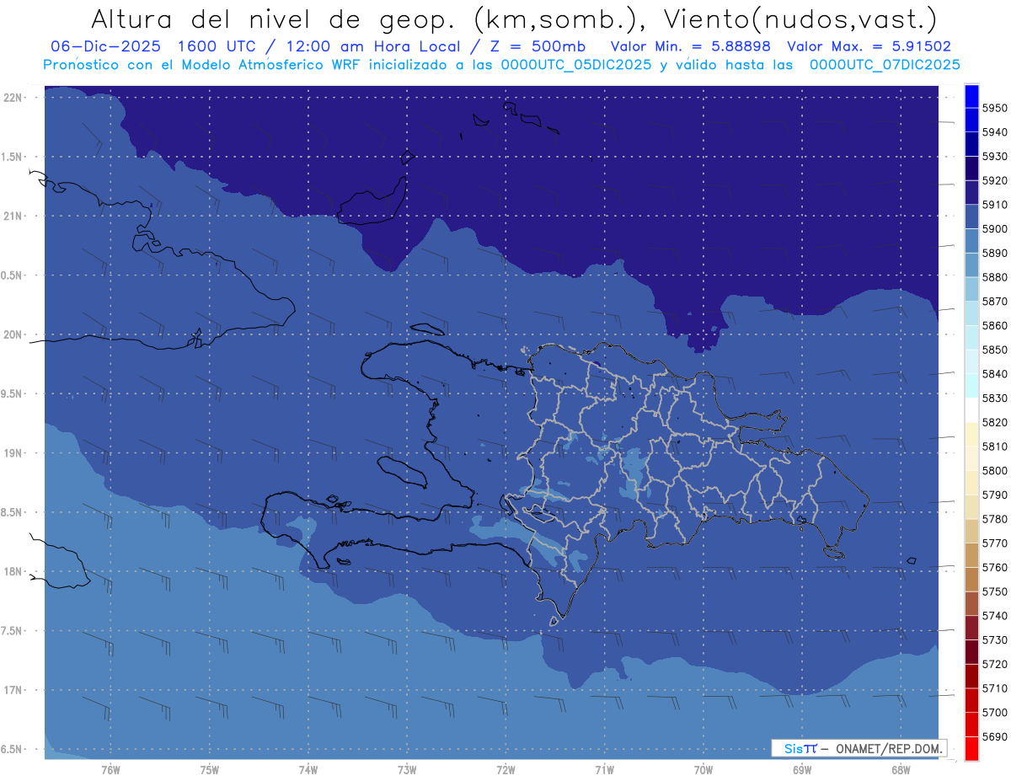Image resolution: width=1011 pixels, height=781 pixels.
Task: Select the legend value '5740'
Action: pyautogui.click(x=995, y=616)
